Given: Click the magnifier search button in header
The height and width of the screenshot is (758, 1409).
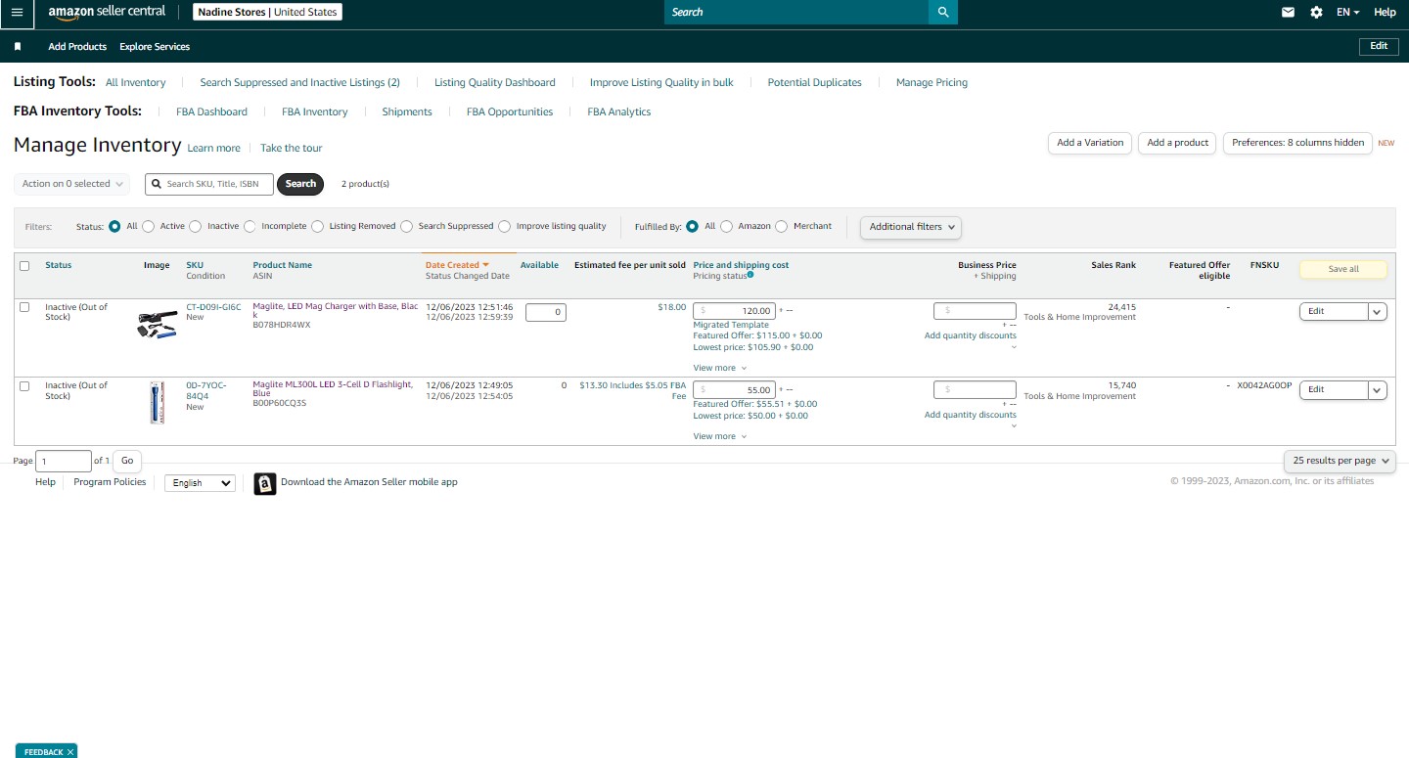Looking at the screenshot, I should (943, 12).
